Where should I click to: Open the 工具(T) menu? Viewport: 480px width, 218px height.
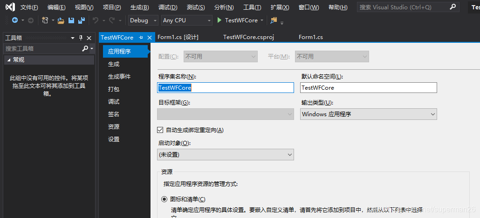click(x=252, y=7)
